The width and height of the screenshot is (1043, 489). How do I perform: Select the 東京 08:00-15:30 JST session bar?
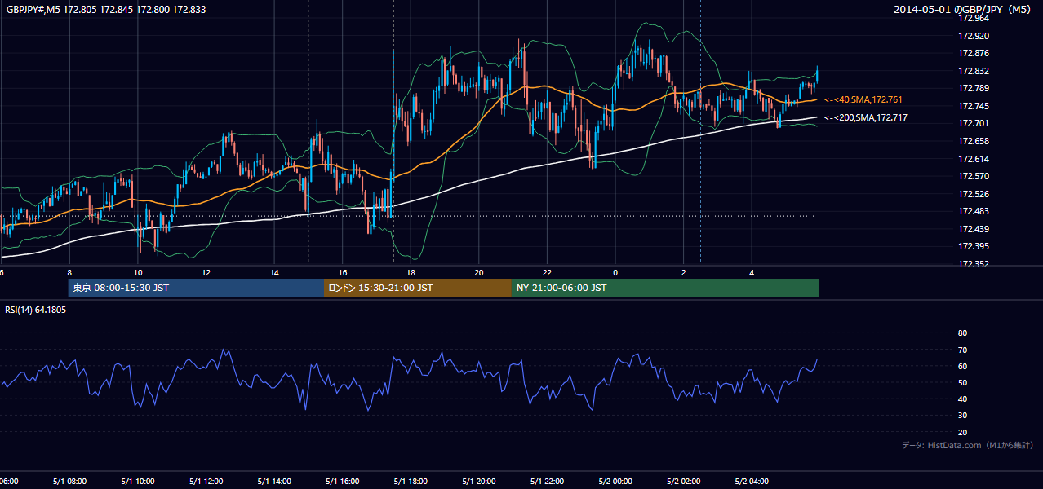click(196, 288)
